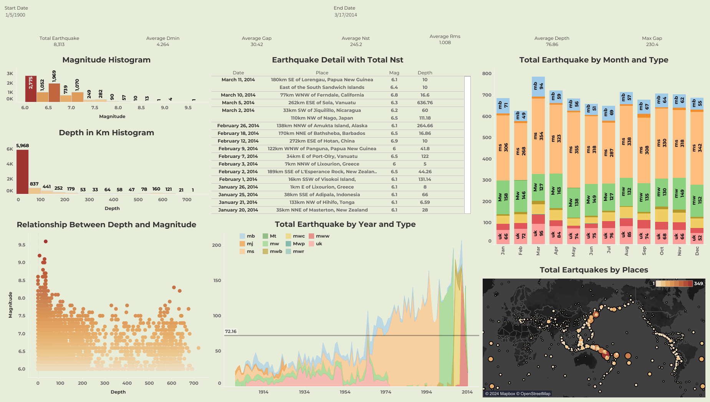The height and width of the screenshot is (402, 710).
Task: Click the mw 149 segment in November bar
Action: click(x=679, y=194)
